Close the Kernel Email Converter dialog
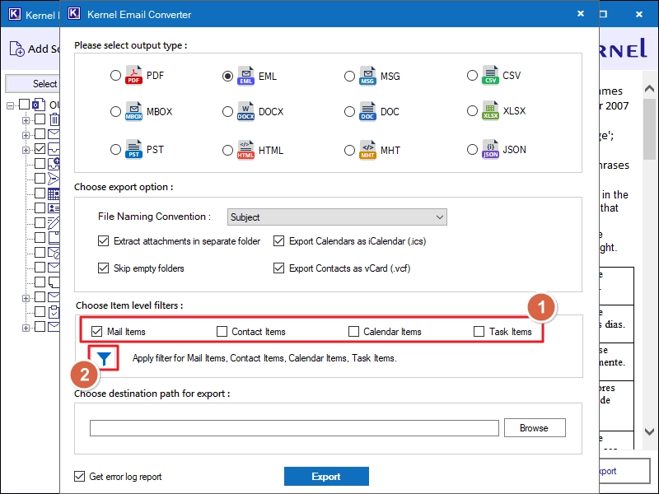The height and width of the screenshot is (494, 659). point(581,13)
